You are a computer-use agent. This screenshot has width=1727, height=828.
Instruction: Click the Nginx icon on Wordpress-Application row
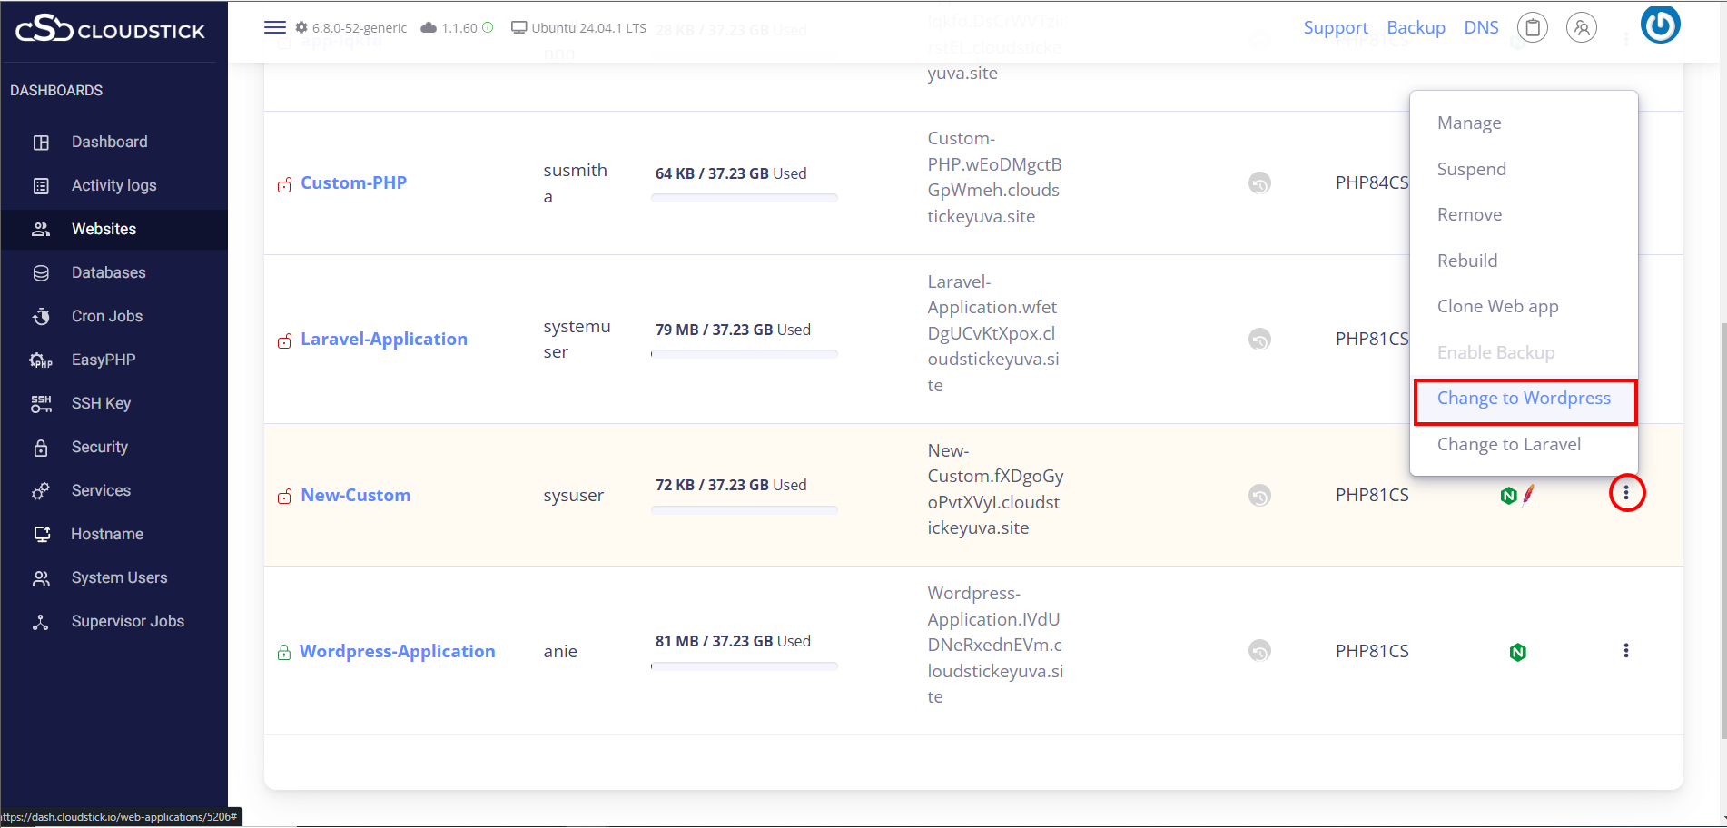1517,652
